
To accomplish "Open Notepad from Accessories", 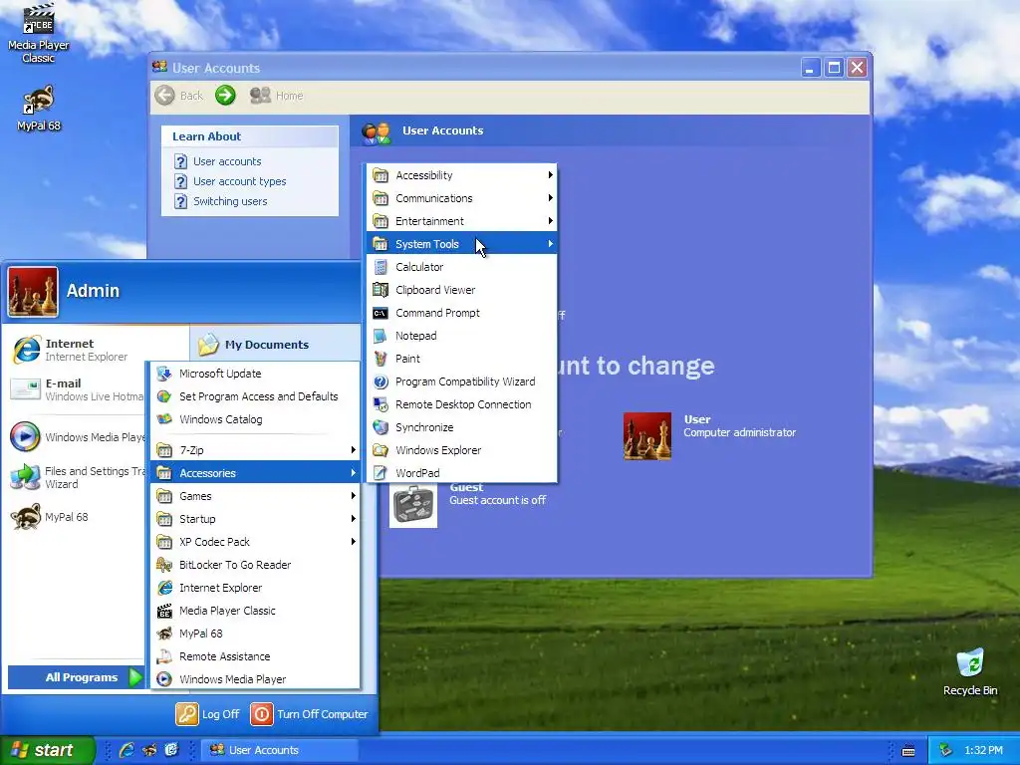I will [462, 336].
